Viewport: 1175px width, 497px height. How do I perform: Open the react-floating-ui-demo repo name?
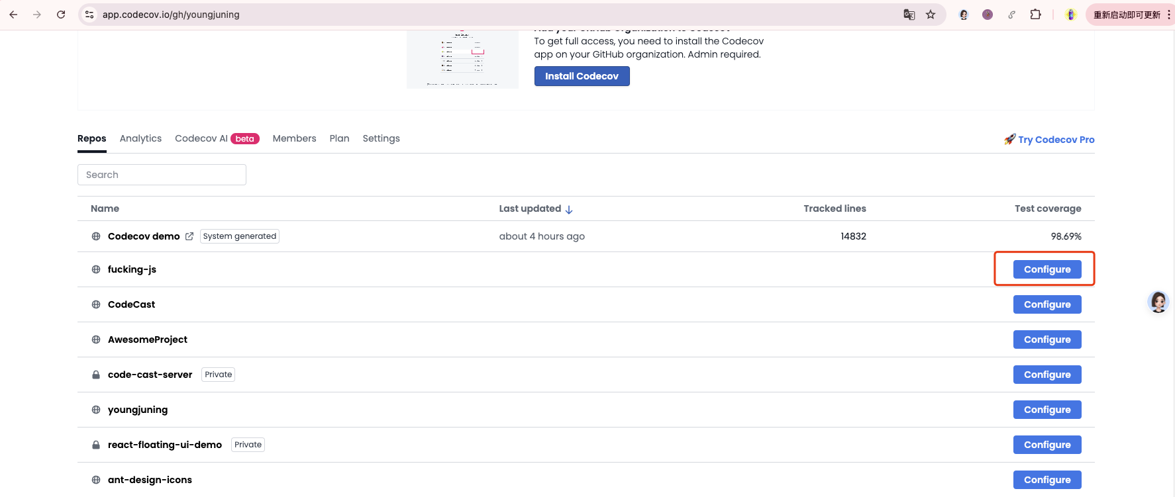coord(165,445)
